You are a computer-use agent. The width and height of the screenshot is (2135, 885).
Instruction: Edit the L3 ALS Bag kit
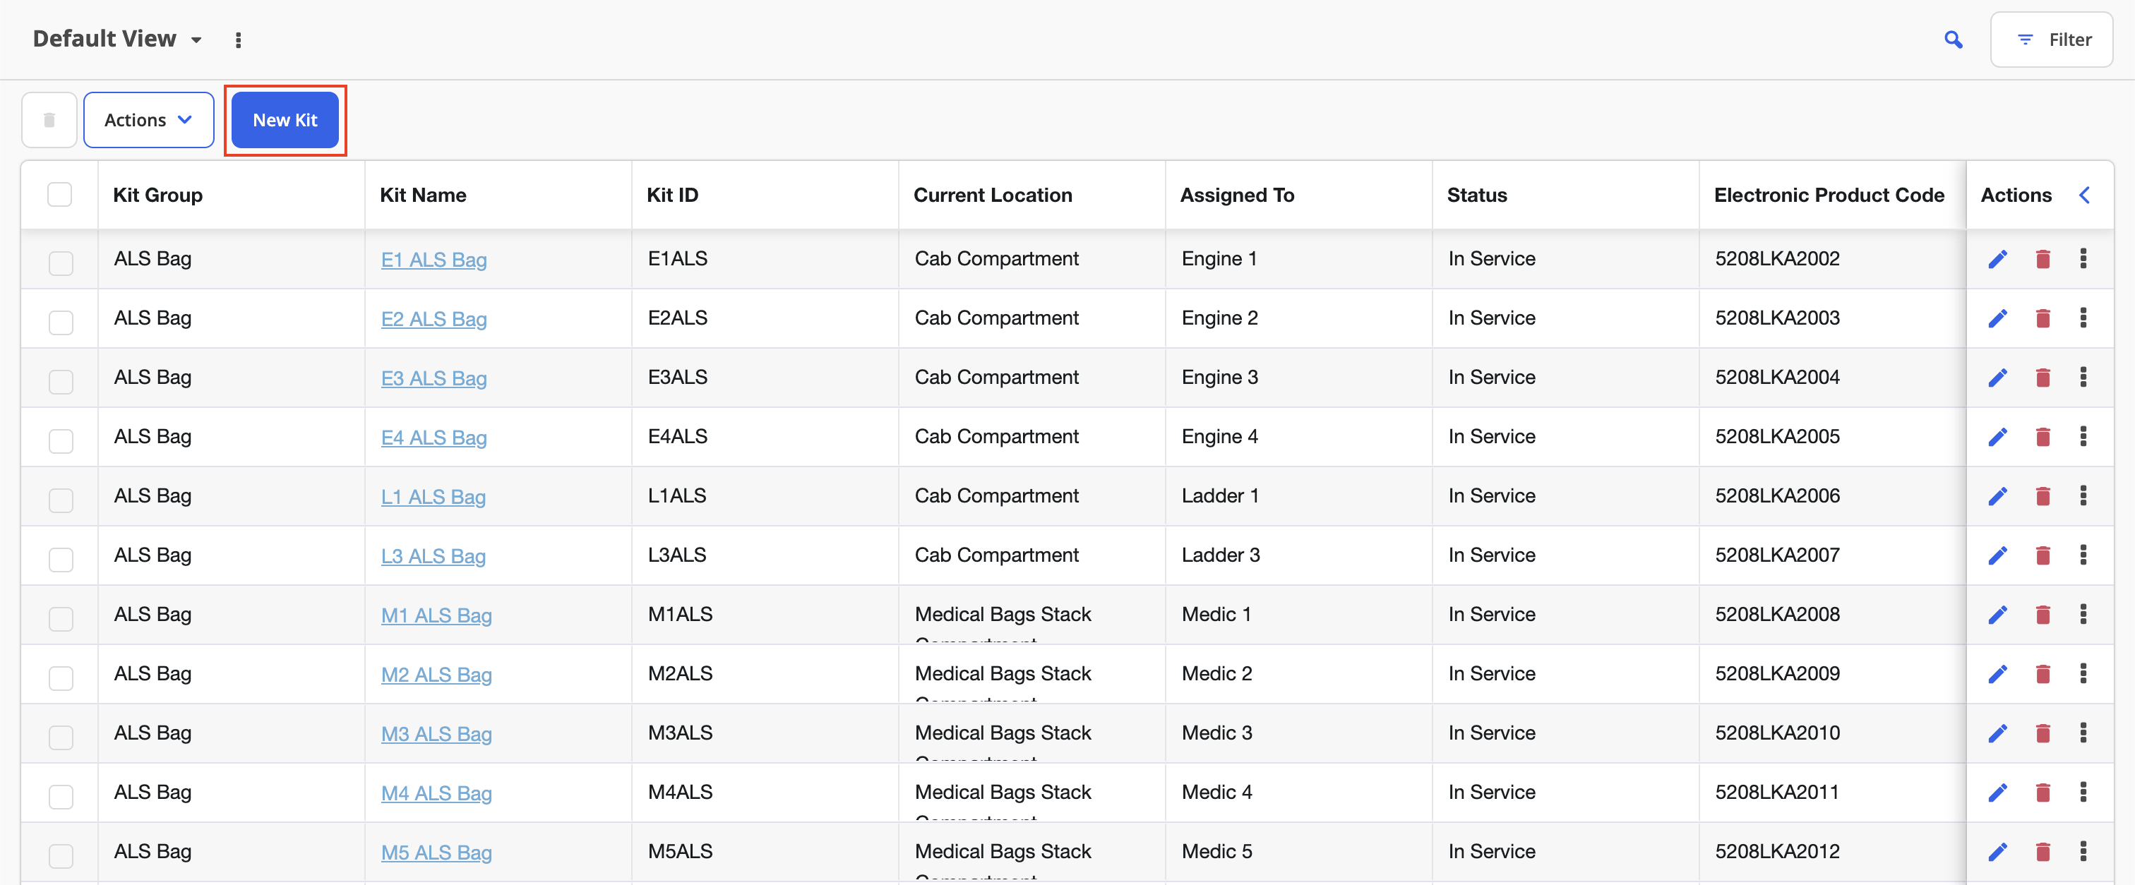[x=1997, y=555]
